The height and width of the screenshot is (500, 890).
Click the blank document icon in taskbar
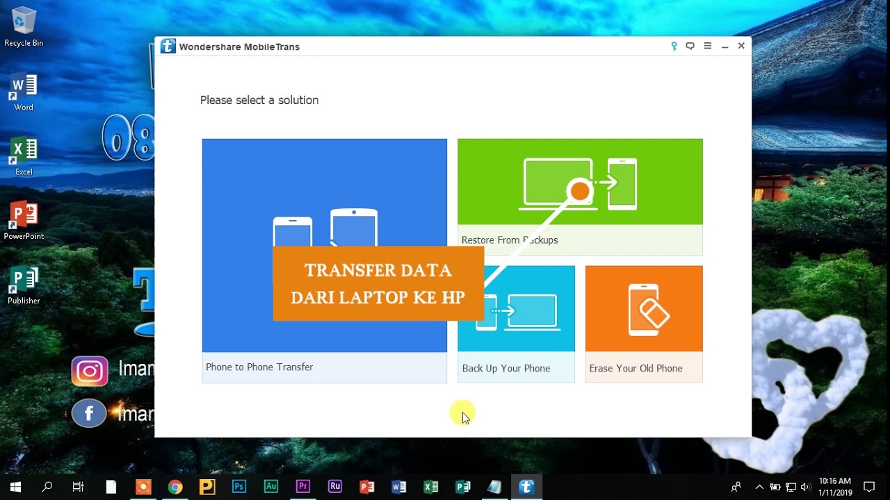[x=111, y=487]
